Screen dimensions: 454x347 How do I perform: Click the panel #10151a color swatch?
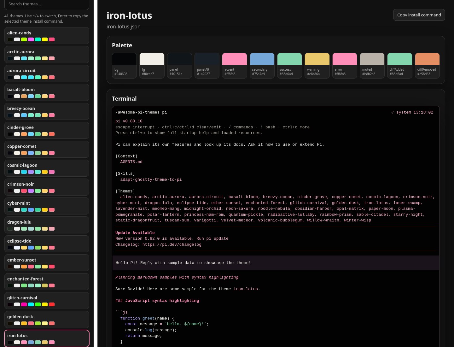pos(179,66)
